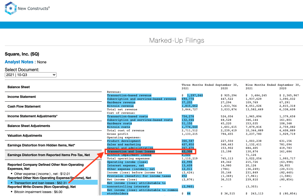Click the highlighted value 1,815,662
Viewport: 303px width, 196px height.
[189, 106]
